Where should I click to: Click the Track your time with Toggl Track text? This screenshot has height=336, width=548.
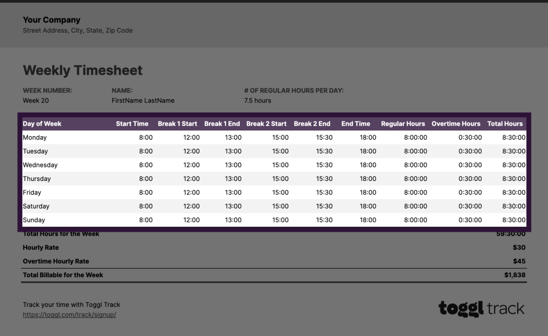[72, 304]
